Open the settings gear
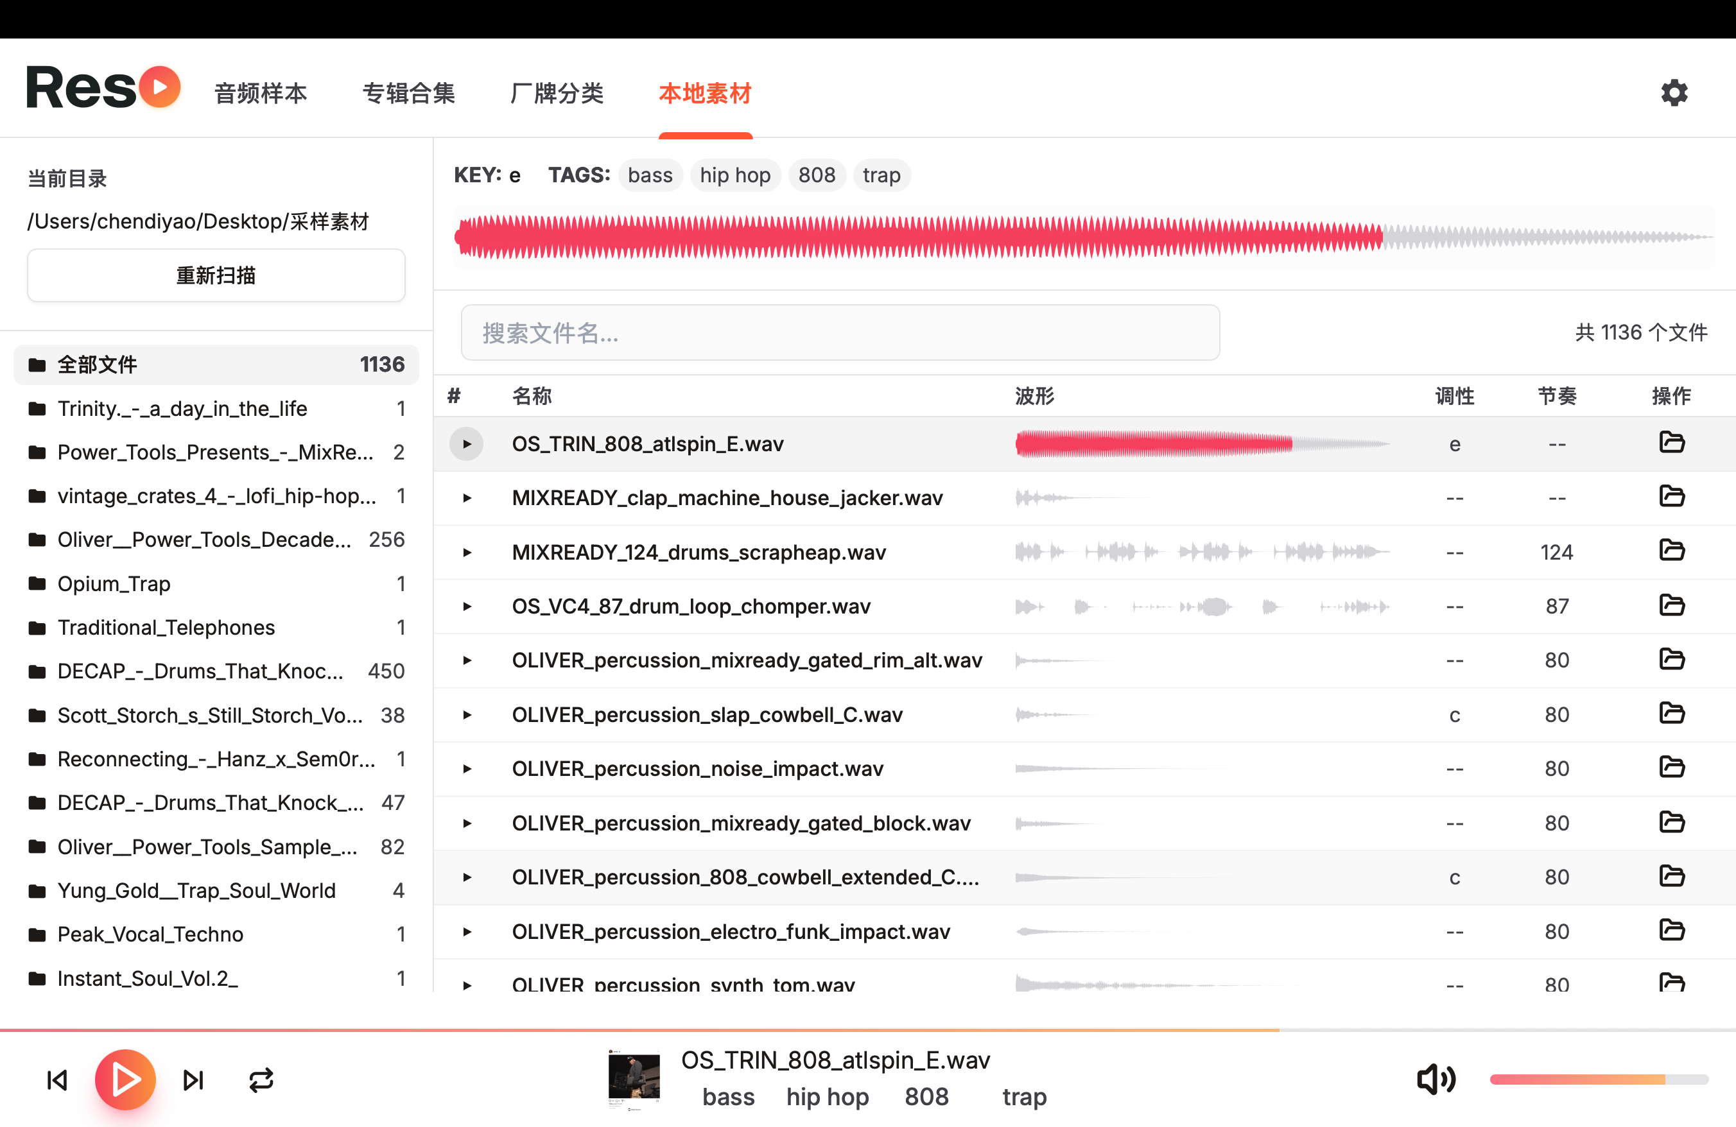This screenshot has width=1736, height=1127. click(x=1674, y=92)
